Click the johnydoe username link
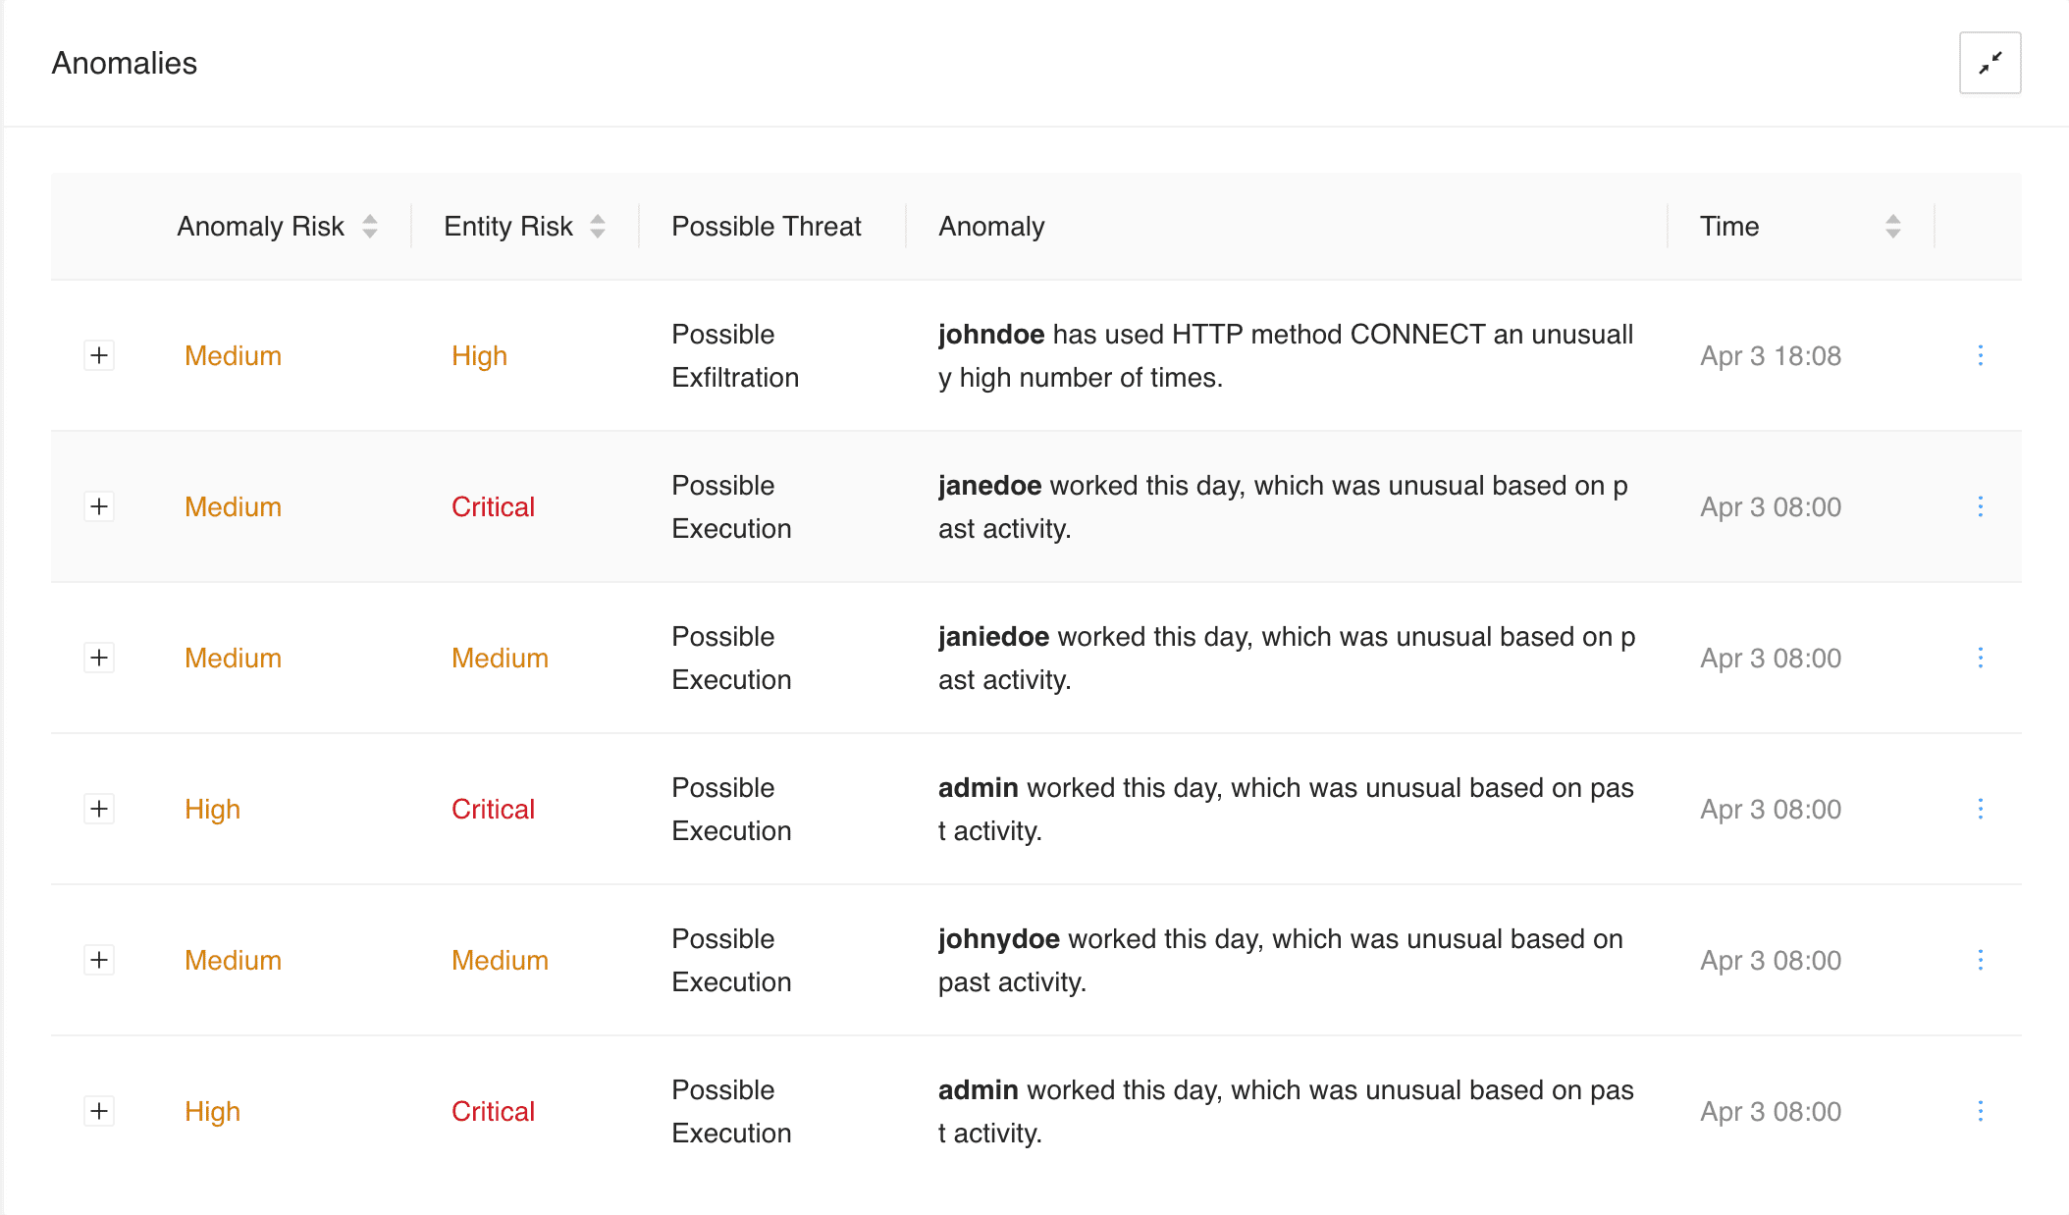This screenshot has width=2069, height=1215. [998, 939]
